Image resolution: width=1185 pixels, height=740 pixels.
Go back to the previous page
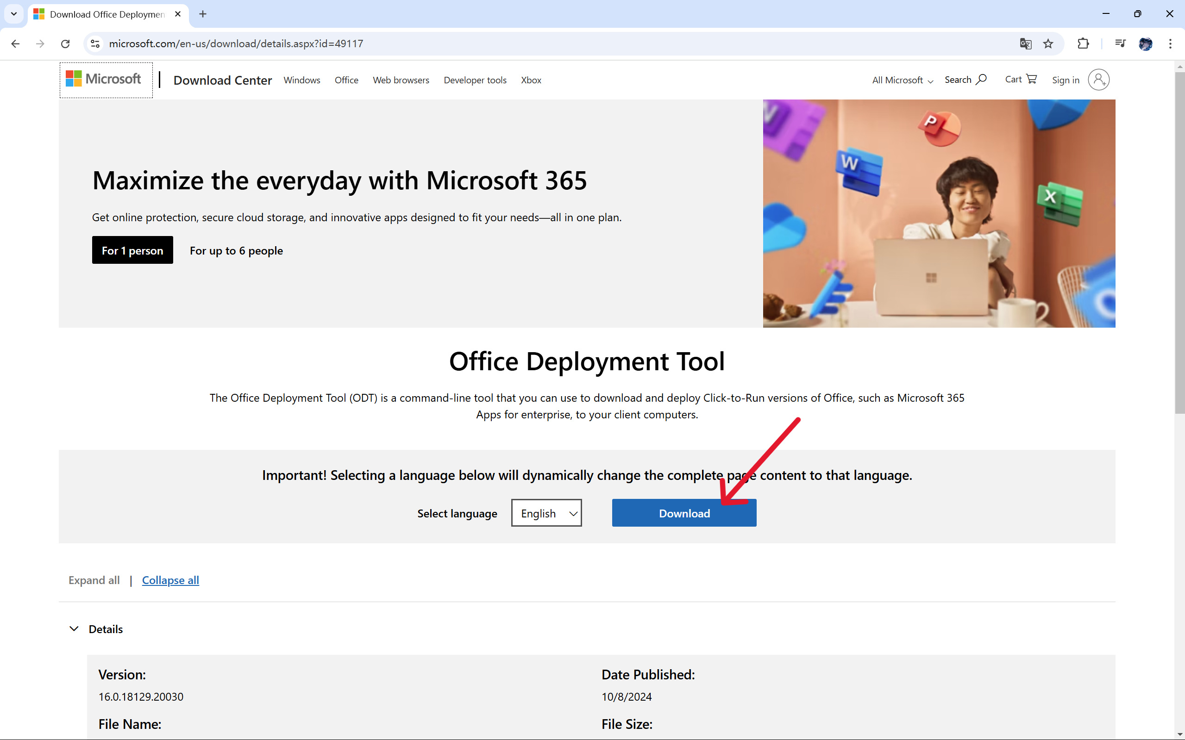pyautogui.click(x=16, y=44)
